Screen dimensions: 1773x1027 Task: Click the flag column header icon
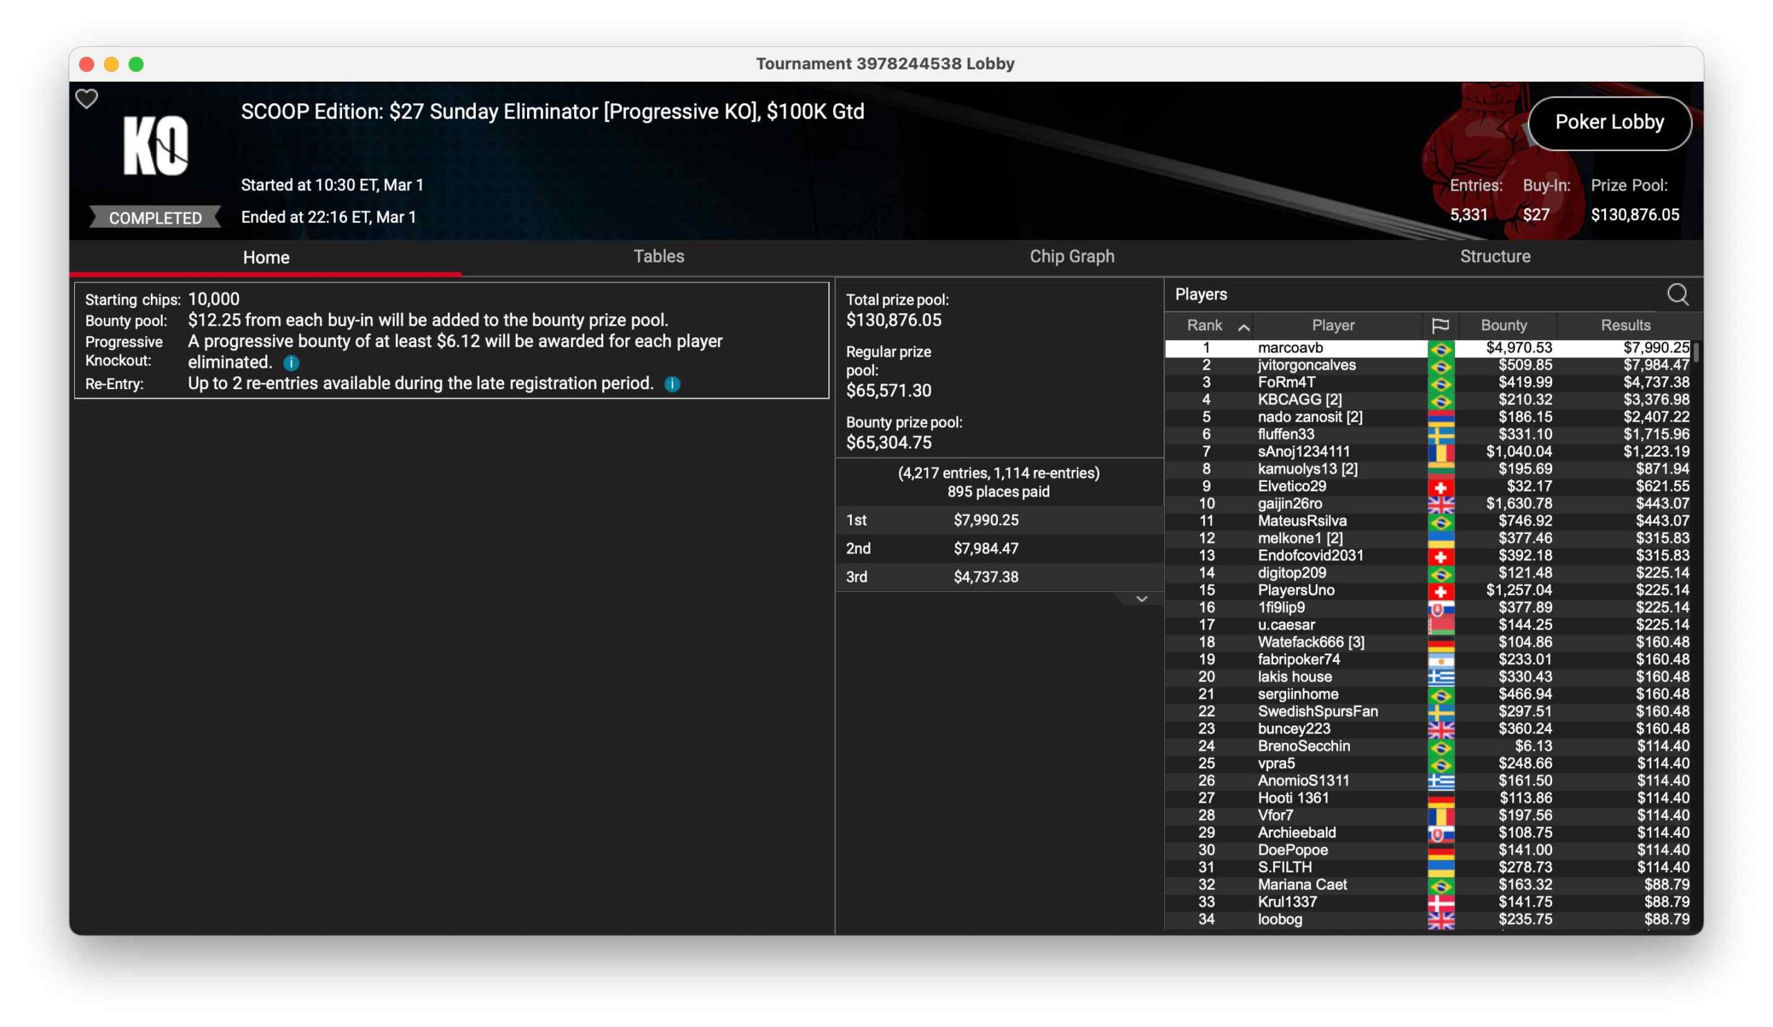pyautogui.click(x=1440, y=325)
